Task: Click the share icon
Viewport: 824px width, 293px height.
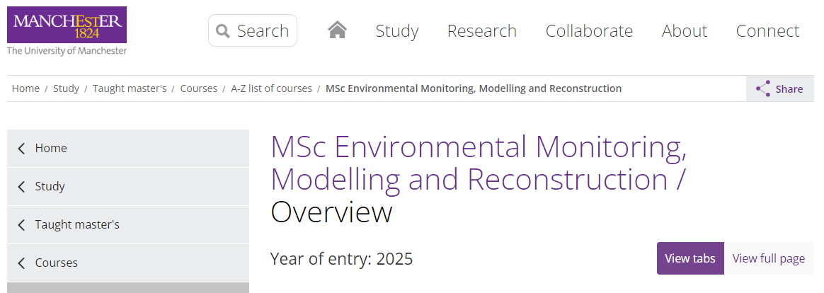Action: tap(763, 88)
